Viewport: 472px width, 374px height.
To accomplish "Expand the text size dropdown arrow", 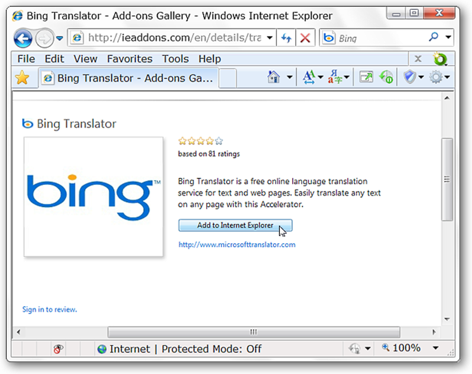I will [x=320, y=77].
